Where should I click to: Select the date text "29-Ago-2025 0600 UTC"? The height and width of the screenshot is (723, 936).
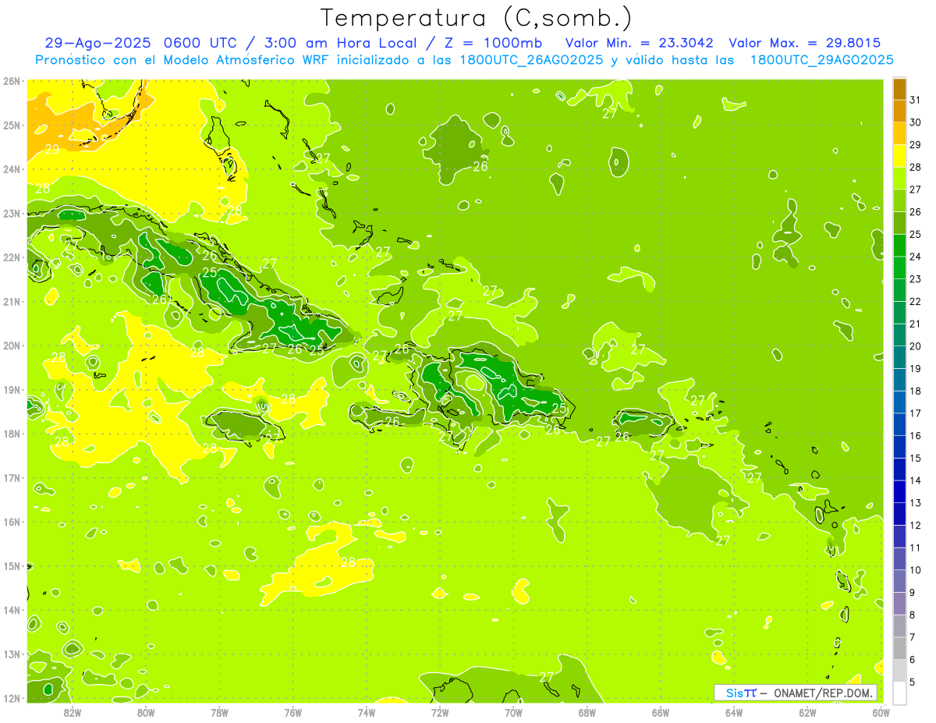(x=143, y=43)
